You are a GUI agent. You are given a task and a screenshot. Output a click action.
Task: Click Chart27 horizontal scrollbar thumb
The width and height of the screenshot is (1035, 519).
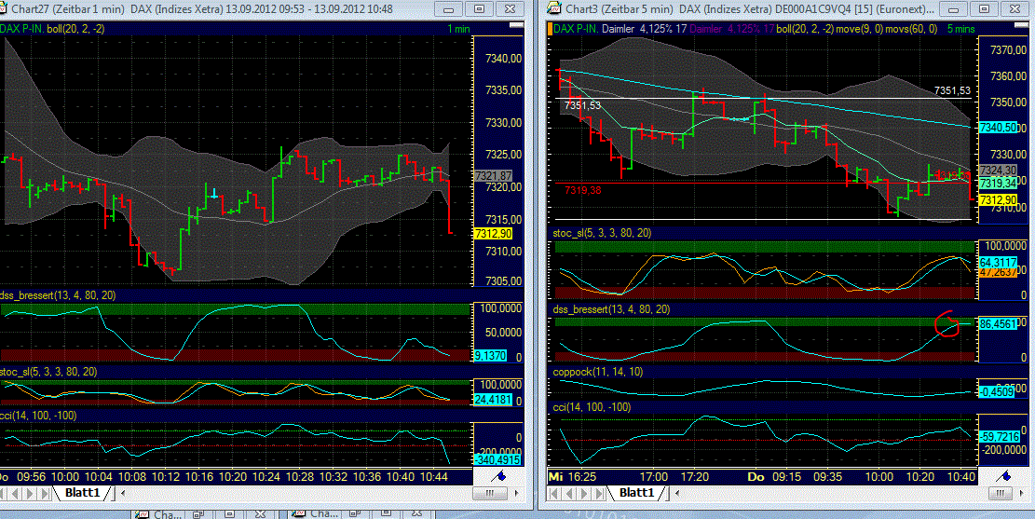(x=490, y=493)
